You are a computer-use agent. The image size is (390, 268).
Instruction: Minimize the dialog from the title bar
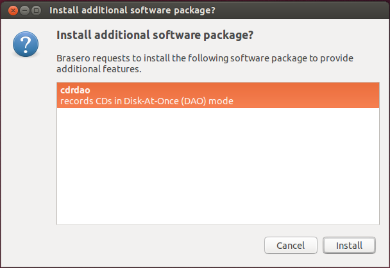click(24, 10)
